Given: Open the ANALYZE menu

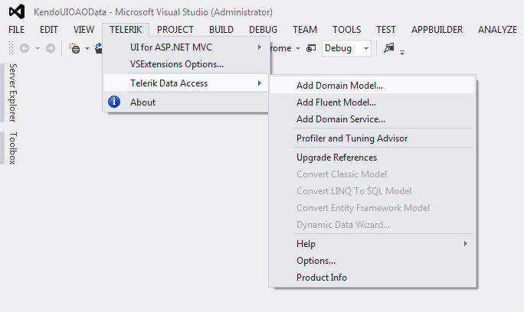Looking at the screenshot, I should 497,30.
